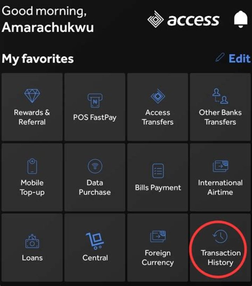Tap the Rewards & Referral diamond icon
The width and height of the screenshot is (252, 286).
32,96
